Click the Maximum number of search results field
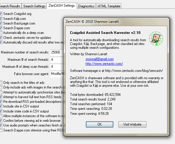Screen dimensions: 175x144 click(57, 53)
